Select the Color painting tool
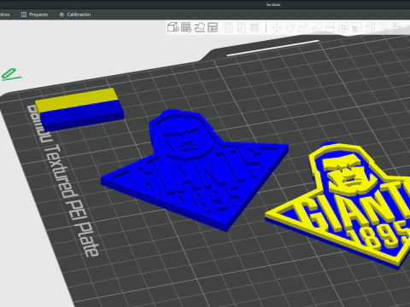The height and width of the screenshot is (307, 410). click(x=396, y=27)
